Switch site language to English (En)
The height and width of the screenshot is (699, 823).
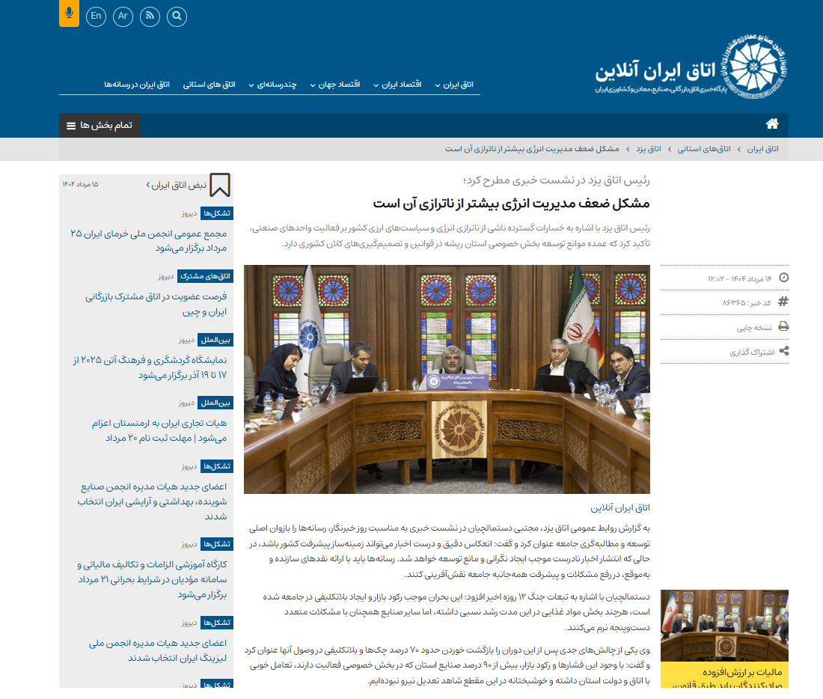tap(96, 16)
